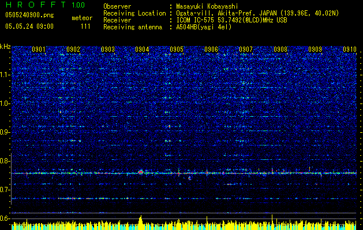Click the 0905 time marker
Image resolution: width=363 pixels, height=230 pixels.
point(177,49)
